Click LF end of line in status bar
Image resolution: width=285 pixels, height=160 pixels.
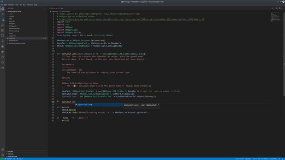(259, 159)
